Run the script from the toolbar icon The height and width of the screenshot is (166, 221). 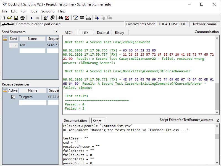coord(97,18)
